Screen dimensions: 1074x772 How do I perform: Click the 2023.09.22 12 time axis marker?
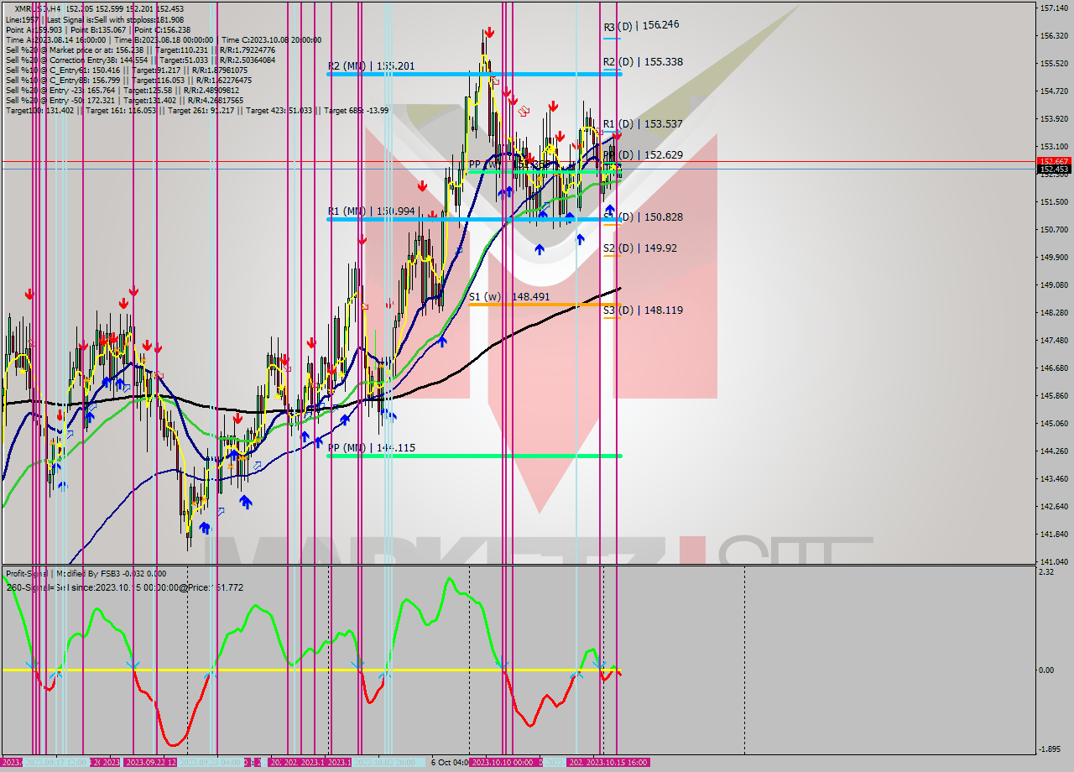click(x=150, y=762)
